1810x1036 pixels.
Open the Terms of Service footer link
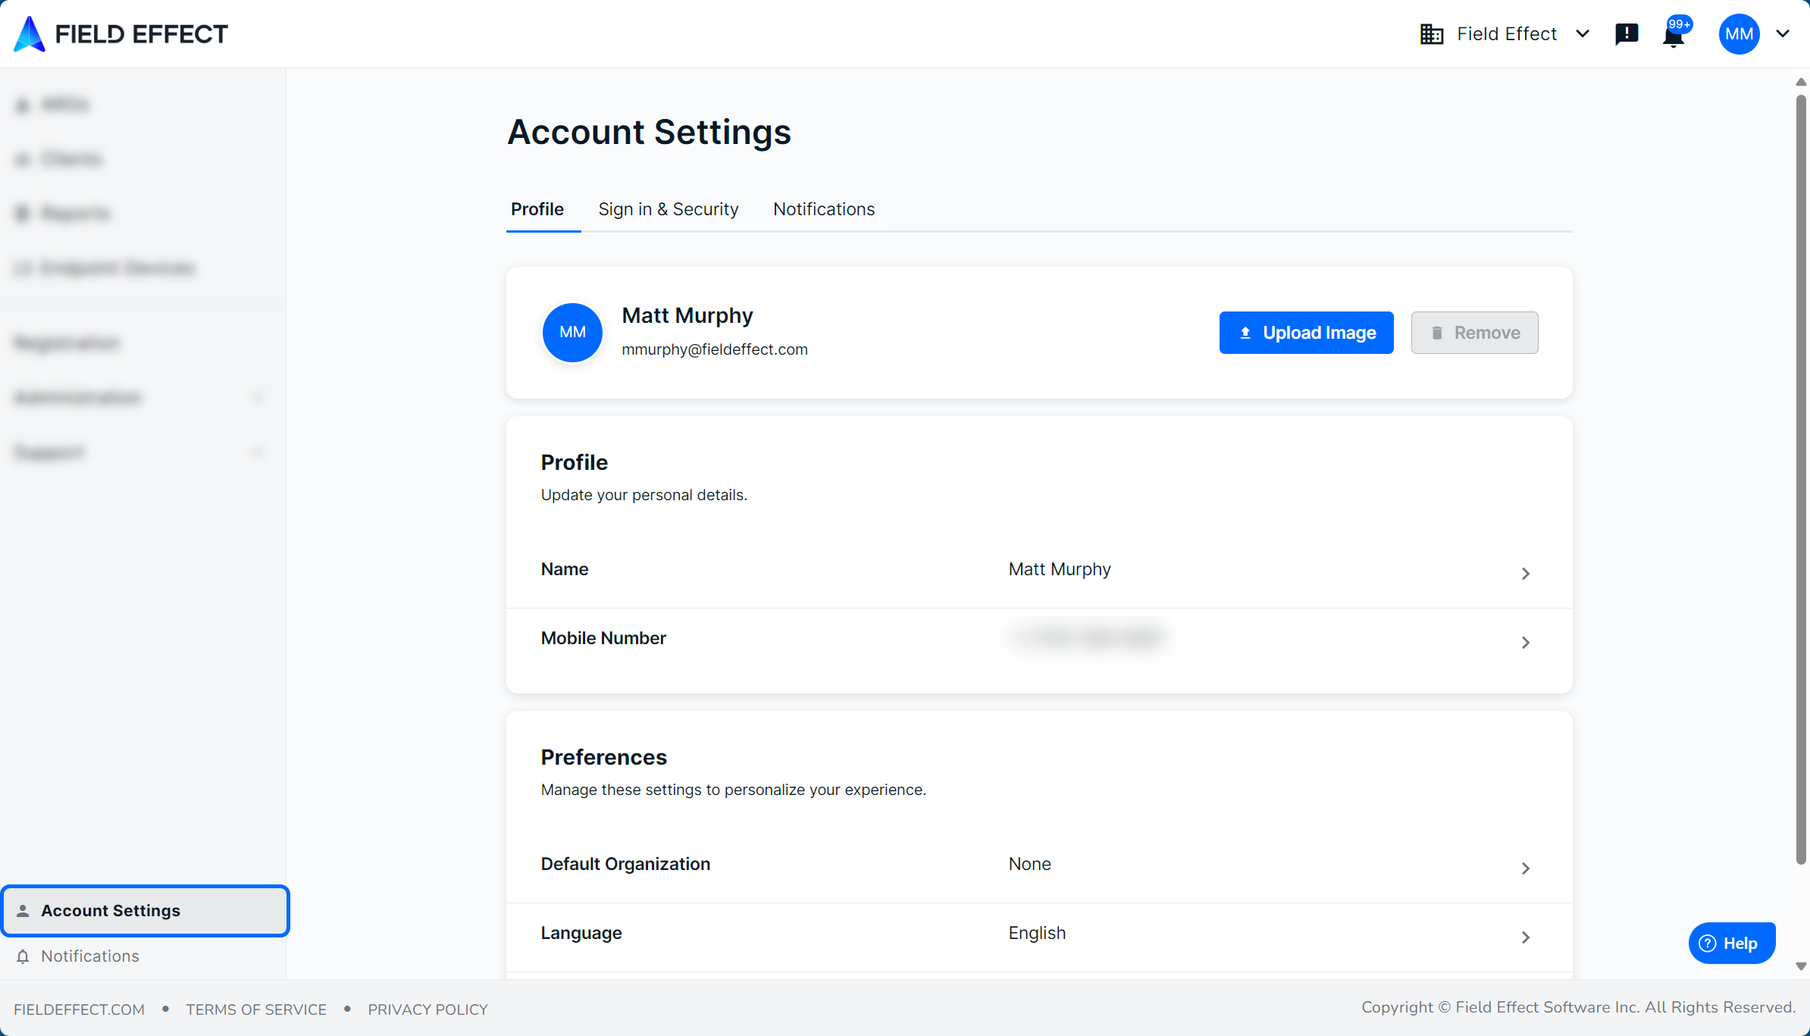256,1009
